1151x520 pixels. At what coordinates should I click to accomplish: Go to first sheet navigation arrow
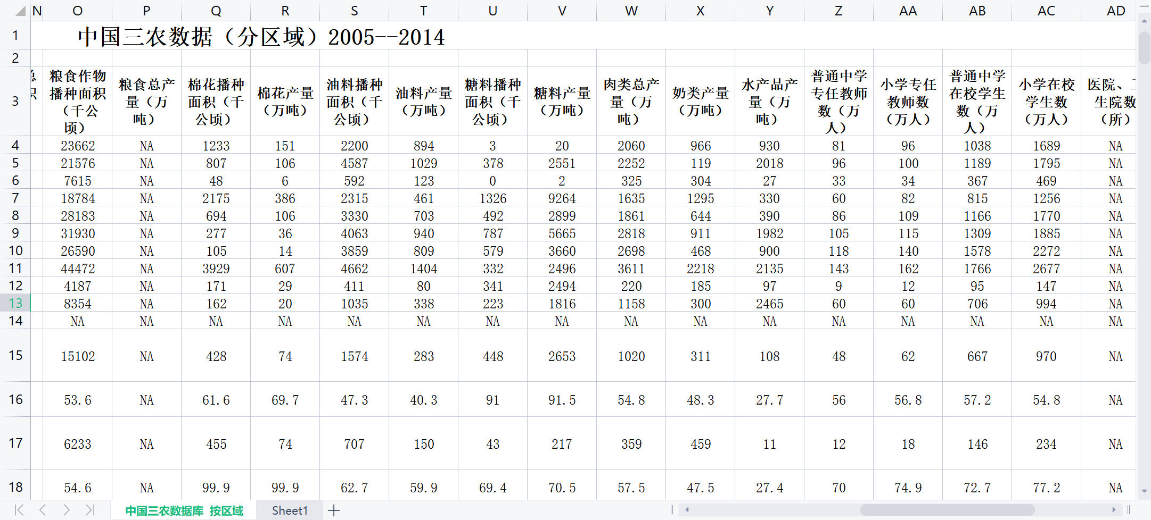[x=19, y=510]
